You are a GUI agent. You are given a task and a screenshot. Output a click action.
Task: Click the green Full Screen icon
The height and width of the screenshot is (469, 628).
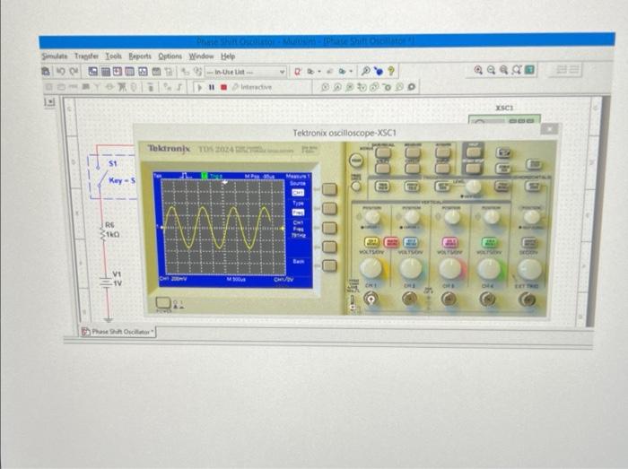pos(529,70)
